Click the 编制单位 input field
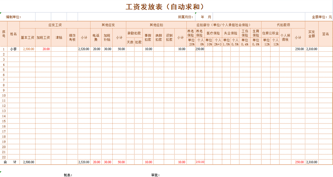The height and width of the screenshot is (177, 333). (42, 17)
